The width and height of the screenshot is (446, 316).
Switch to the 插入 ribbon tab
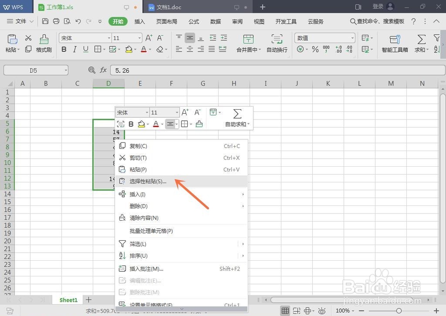(x=139, y=21)
